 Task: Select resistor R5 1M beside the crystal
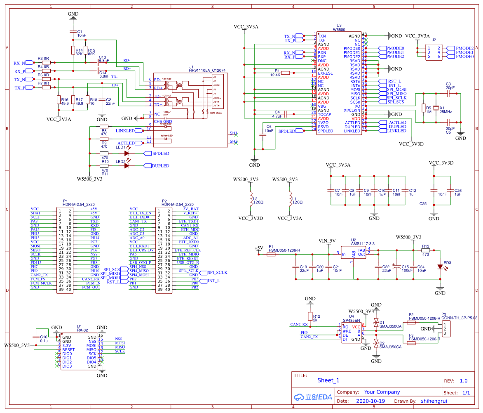click(424, 108)
